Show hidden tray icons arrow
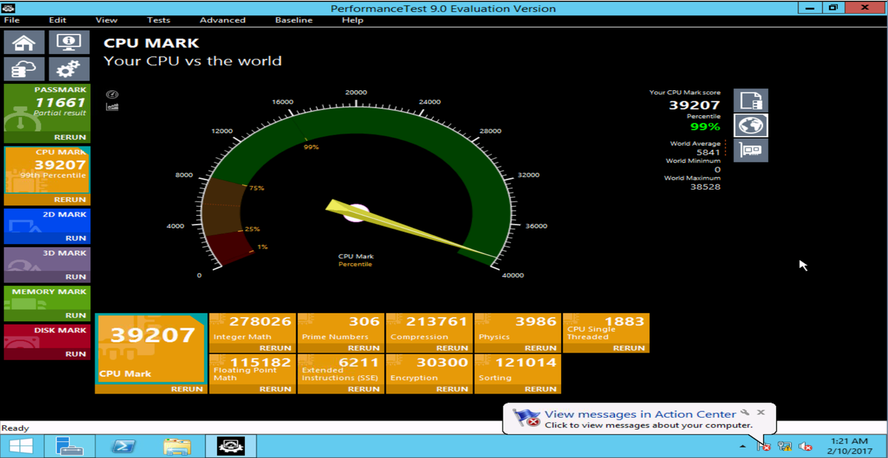Screen dimensions: 888x458 pyautogui.click(x=743, y=446)
